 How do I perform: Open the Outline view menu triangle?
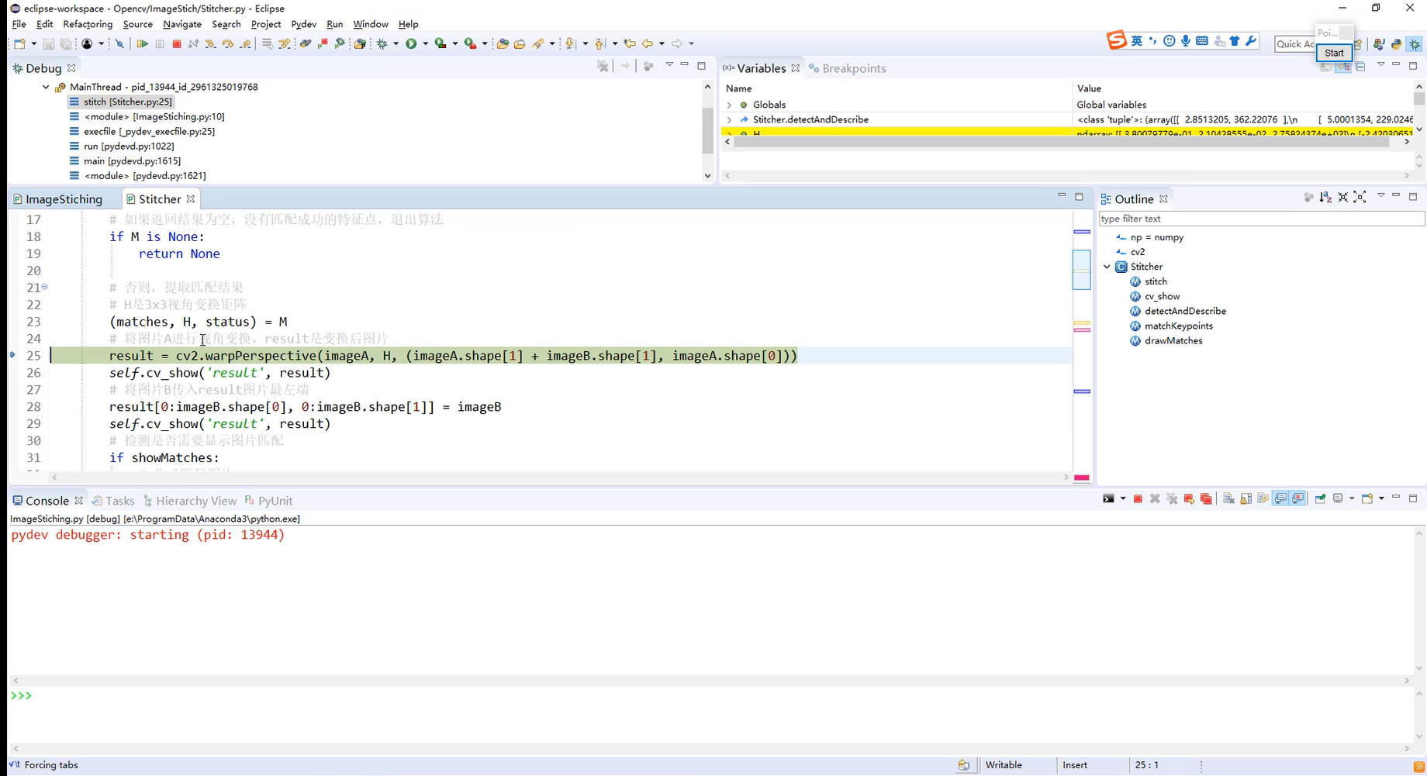pyautogui.click(x=1380, y=196)
